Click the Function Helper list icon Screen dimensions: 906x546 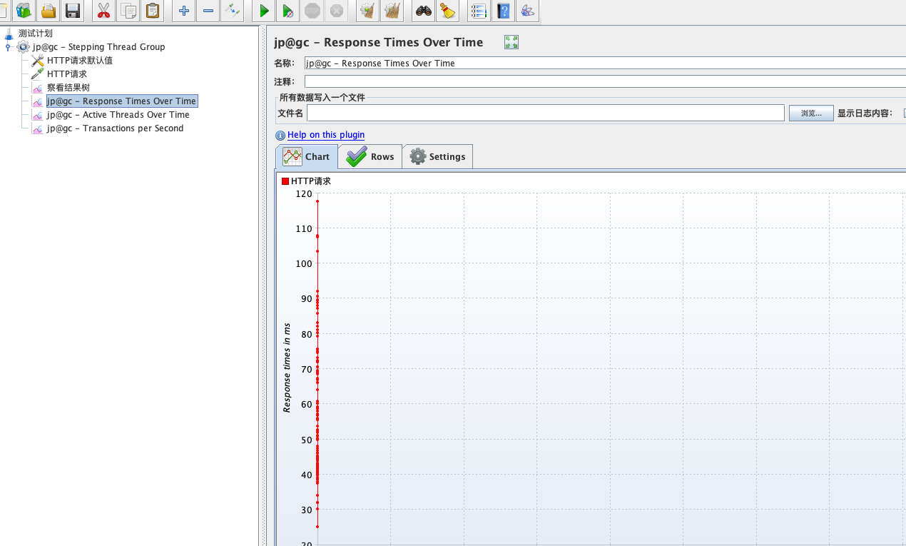(x=479, y=11)
